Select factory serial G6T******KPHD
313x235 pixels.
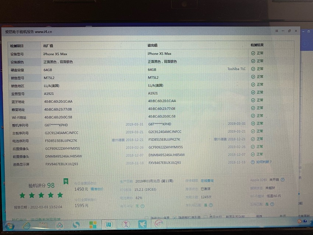click(x=56, y=125)
